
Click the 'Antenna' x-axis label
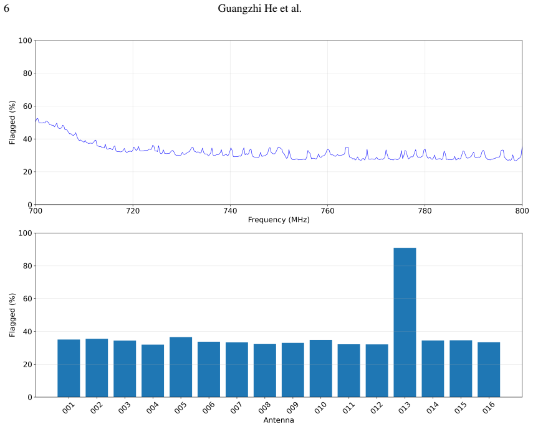pyautogui.click(x=279, y=420)
